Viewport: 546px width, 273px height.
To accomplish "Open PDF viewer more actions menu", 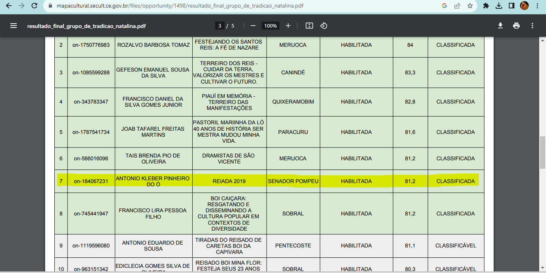I will (532, 26).
